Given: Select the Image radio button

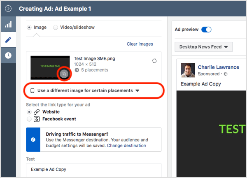Looking at the screenshot, I should [29, 28].
